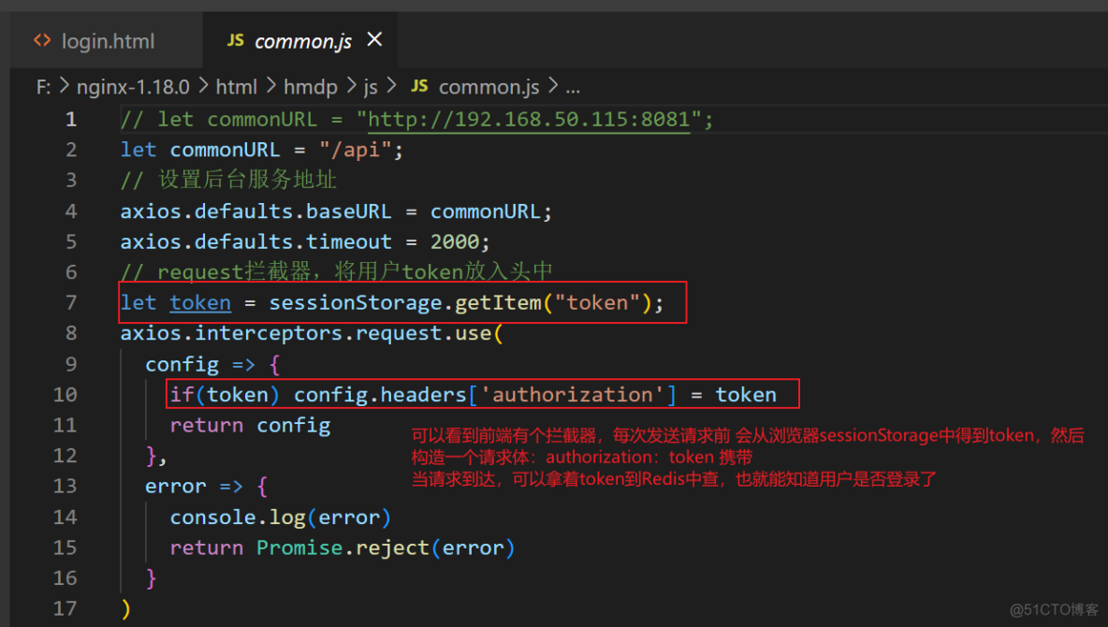Viewport: 1108px width, 627px height.
Task: Click the HTML file icon on login.html tab
Action: (42, 40)
